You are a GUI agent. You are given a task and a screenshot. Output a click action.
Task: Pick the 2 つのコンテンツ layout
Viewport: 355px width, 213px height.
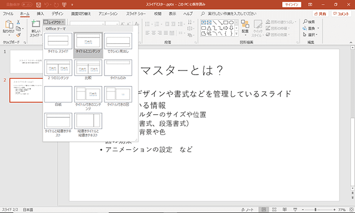tap(58, 68)
